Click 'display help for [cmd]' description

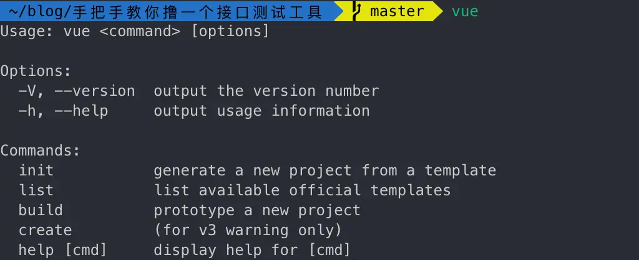pos(252,250)
